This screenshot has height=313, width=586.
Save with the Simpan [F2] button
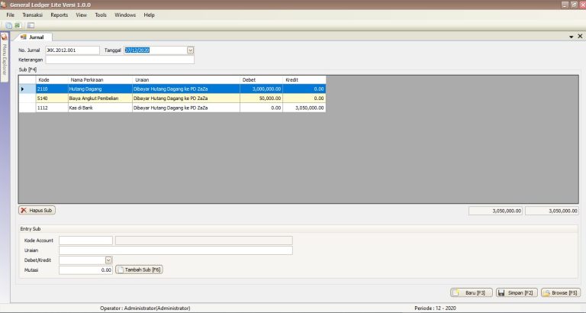pyautogui.click(x=516, y=292)
